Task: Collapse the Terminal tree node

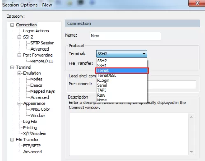Action: point(12,67)
